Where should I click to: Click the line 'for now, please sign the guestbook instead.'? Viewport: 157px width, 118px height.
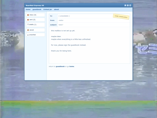pyautogui.click(x=69, y=45)
